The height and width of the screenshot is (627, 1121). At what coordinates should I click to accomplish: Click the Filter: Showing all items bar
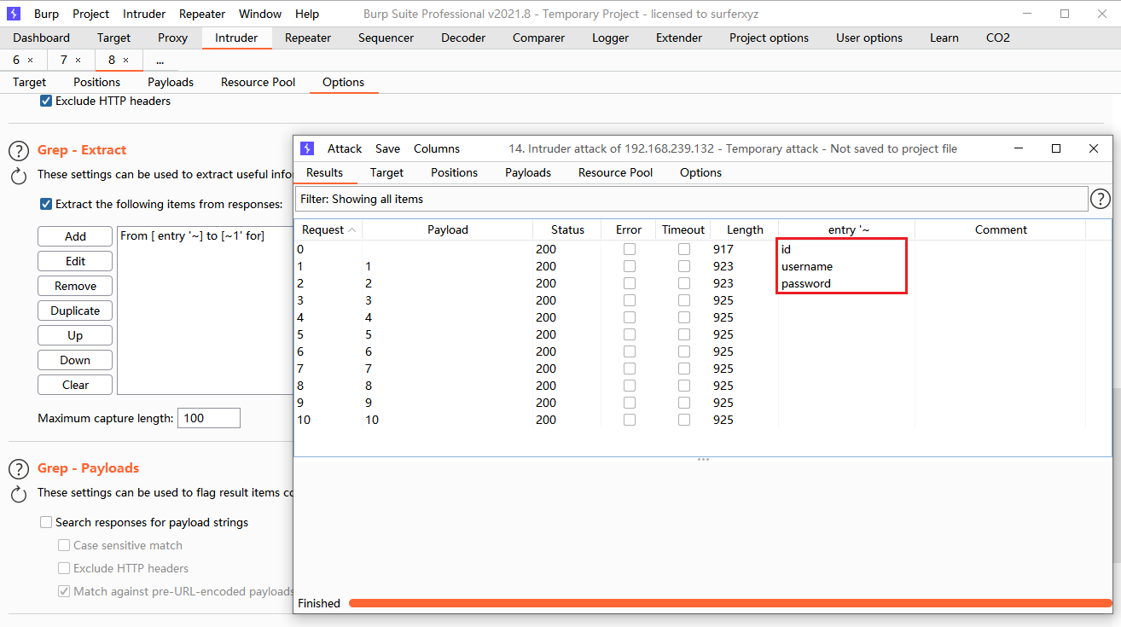pyautogui.click(x=691, y=199)
